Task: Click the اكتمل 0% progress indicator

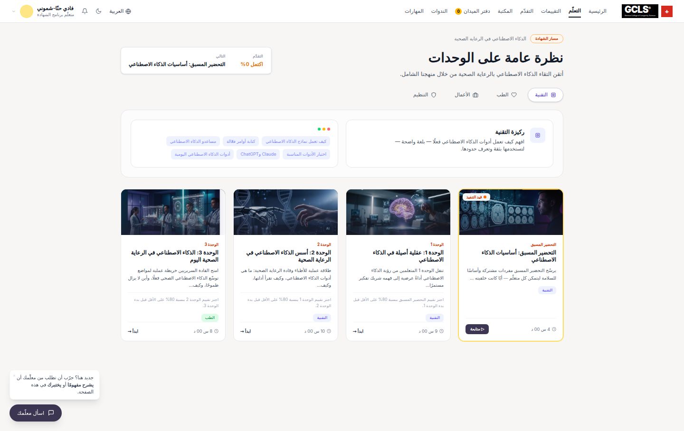Action: click(252, 64)
